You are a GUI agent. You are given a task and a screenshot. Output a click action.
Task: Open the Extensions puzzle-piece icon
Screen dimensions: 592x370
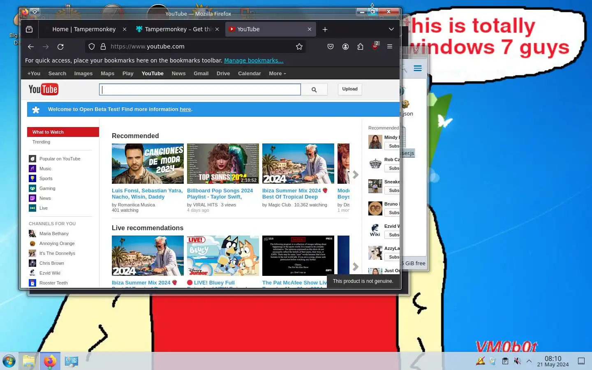[x=360, y=46]
